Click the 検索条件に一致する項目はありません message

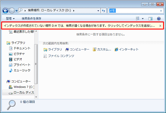click(101, 34)
